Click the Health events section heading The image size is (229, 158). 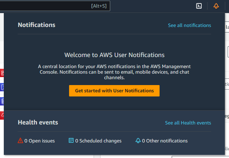(x=38, y=122)
